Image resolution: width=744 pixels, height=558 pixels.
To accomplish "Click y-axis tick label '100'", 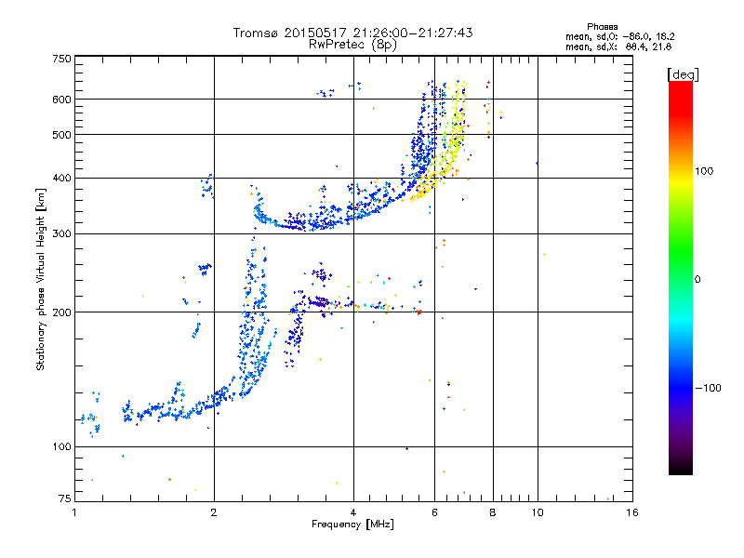I will coord(62,447).
